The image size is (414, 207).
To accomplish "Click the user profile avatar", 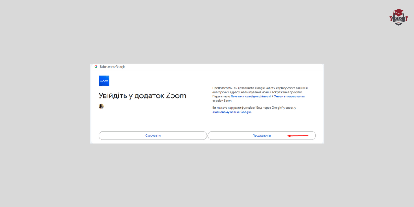I will click(101, 106).
